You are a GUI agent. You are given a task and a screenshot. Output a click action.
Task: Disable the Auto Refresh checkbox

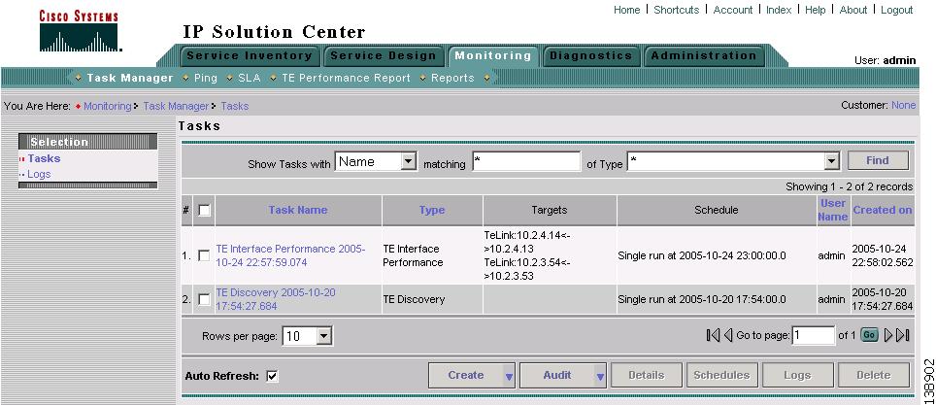pos(272,376)
